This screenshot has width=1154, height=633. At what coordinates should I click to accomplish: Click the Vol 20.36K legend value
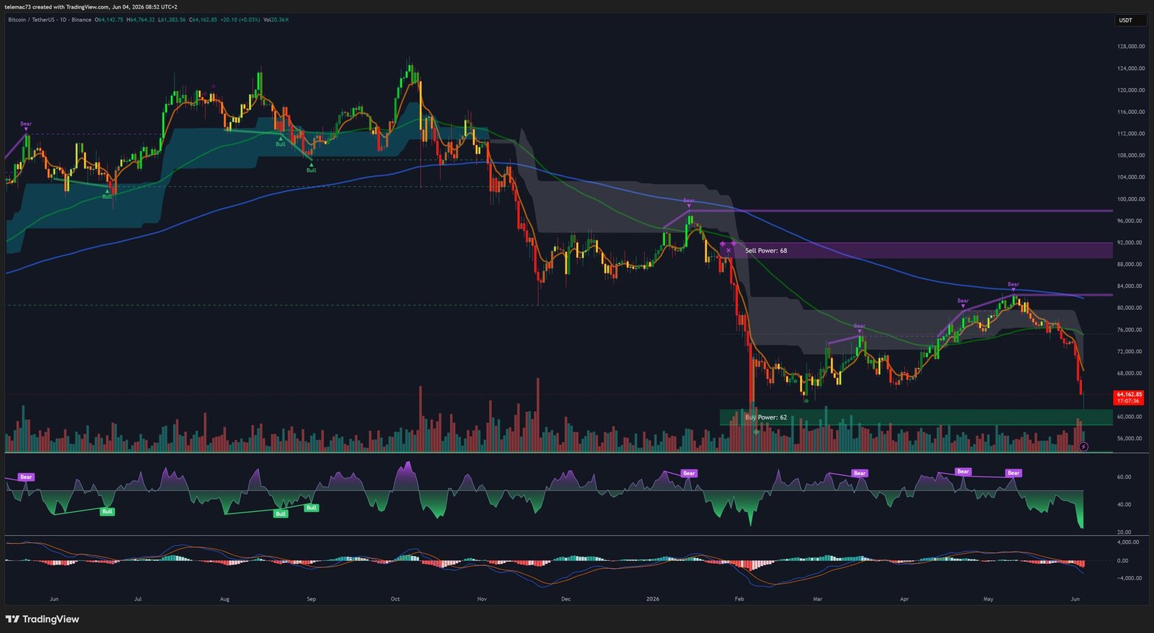click(276, 19)
